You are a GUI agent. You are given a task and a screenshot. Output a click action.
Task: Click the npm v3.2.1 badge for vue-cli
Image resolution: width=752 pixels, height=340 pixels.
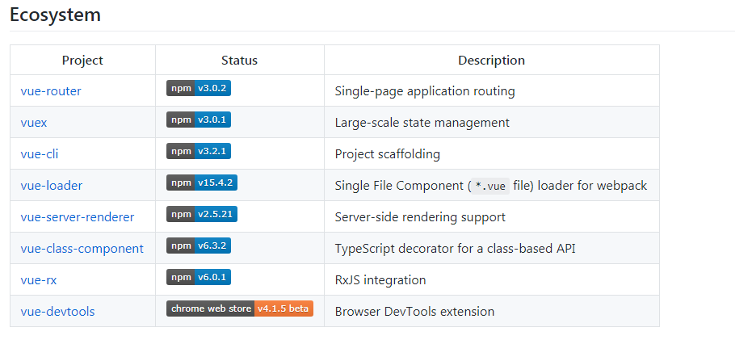199,151
